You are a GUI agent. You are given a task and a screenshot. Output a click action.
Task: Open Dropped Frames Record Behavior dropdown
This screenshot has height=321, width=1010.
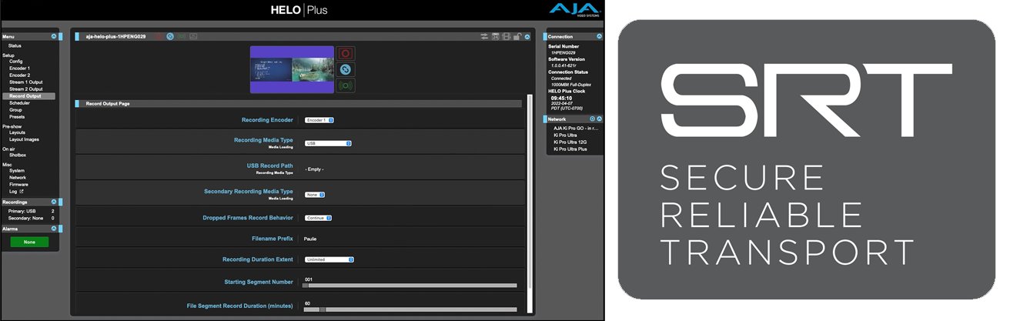coord(318,218)
